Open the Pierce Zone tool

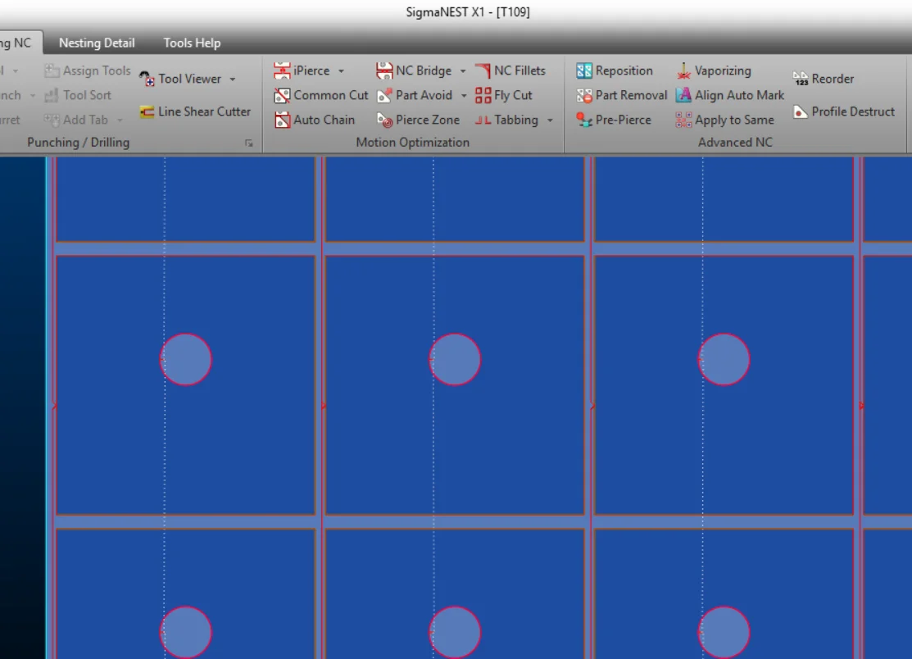418,120
